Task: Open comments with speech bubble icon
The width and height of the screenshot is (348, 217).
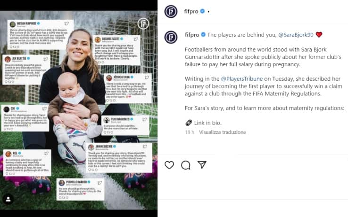Action: pyautogui.click(x=185, y=165)
